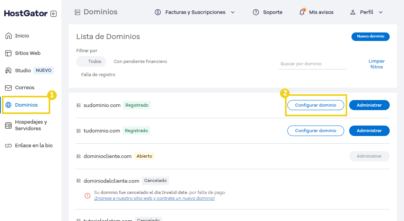The width and height of the screenshot is (404, 221).
Task: Click the Studio design tools icon
Action: click(x=8, y=70)
